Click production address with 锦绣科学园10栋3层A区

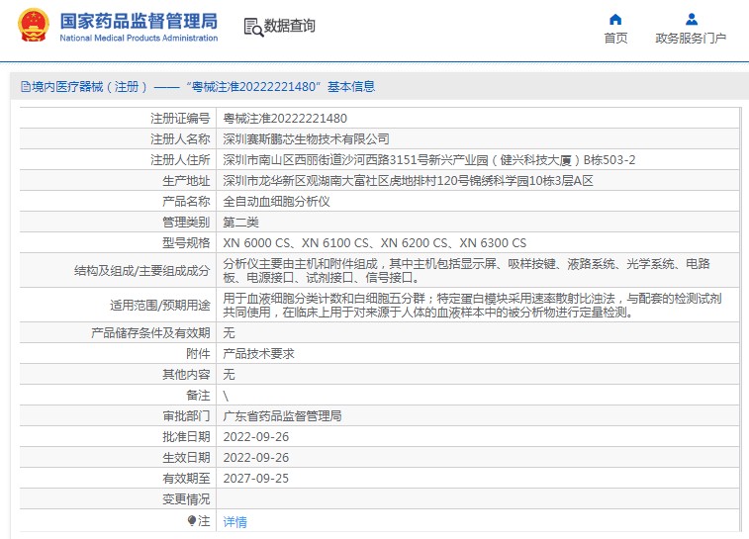pos(408,181)
